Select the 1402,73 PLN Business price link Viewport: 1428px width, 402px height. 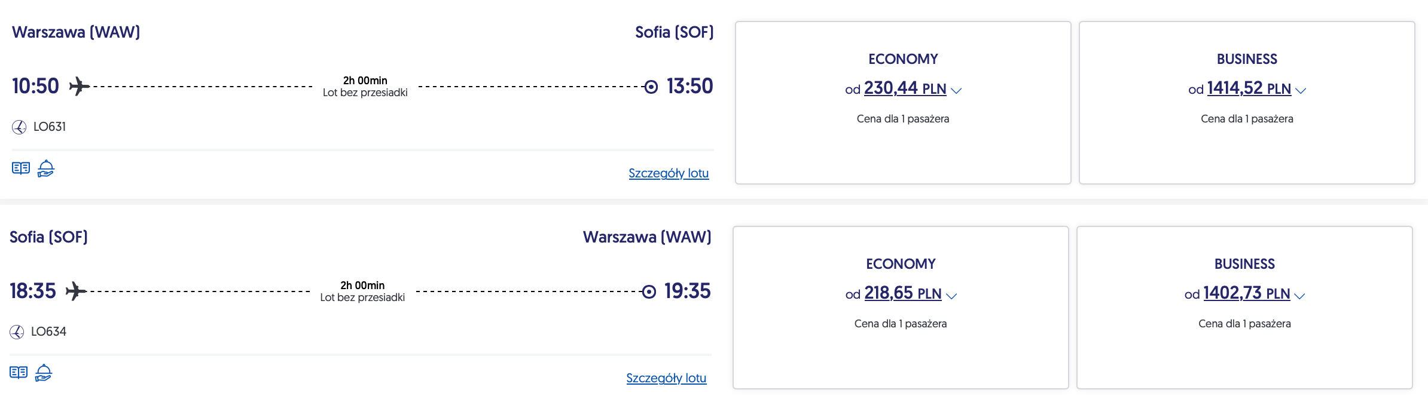(1246, 294)
